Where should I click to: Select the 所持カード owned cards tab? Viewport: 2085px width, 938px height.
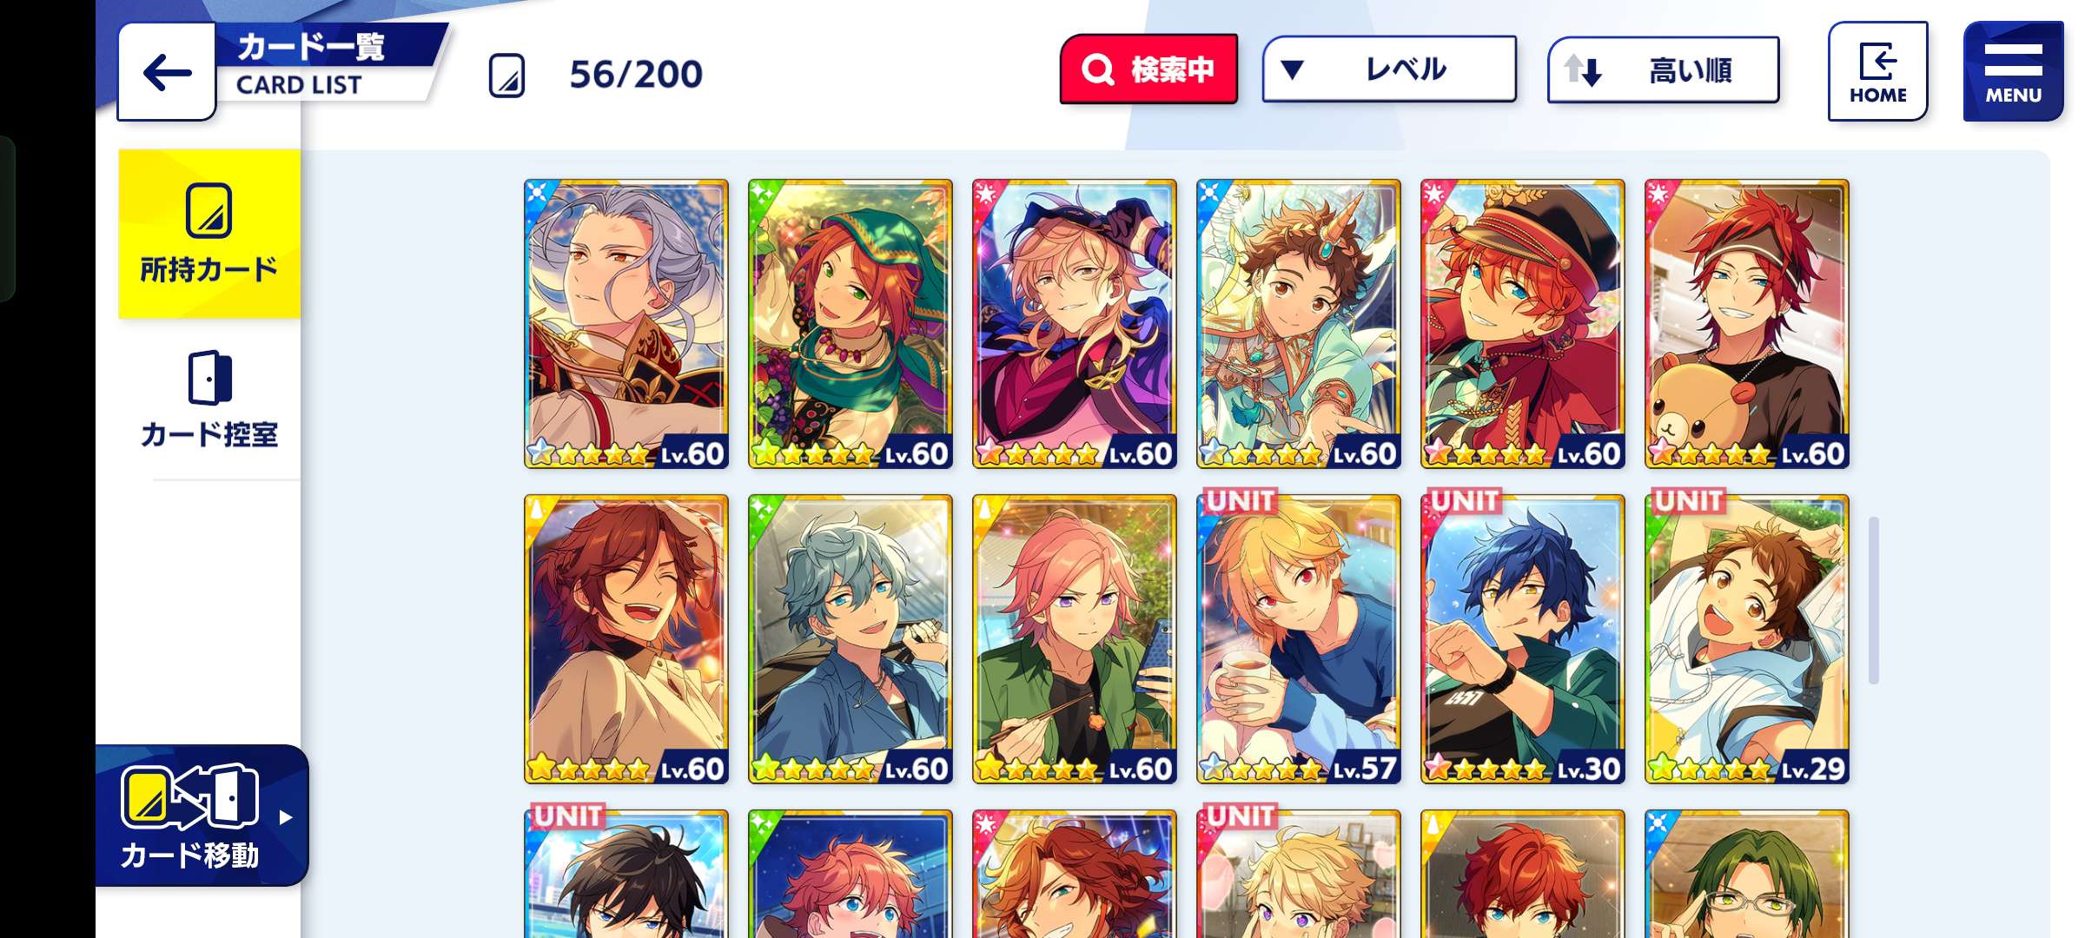click(x=209, y=234)
